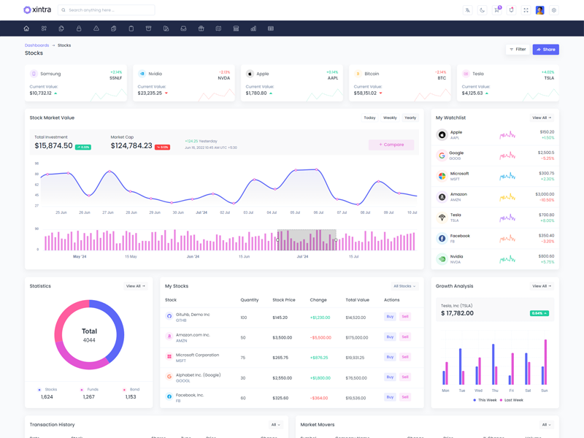Viewport: 584px width, 438px height.
Task: Click the lock icon in navigation bar
Action: pyautogui.click(x=79, y=28)
